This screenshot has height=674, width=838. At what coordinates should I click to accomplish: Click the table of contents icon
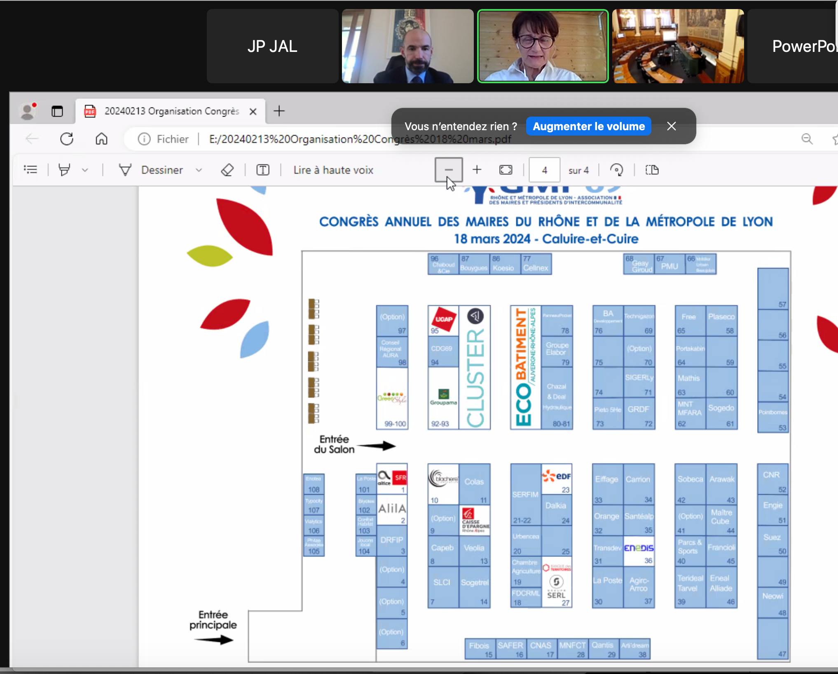tap(30, 170)
